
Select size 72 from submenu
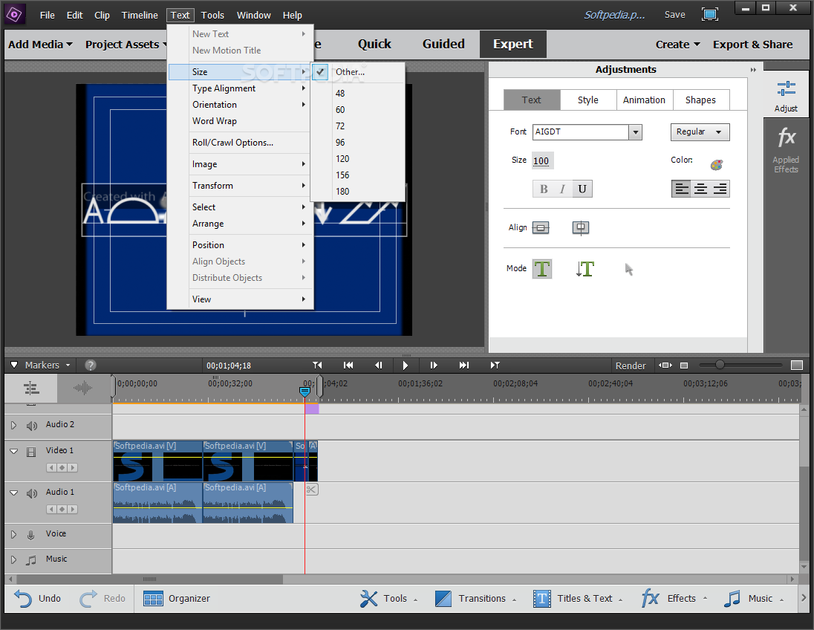coord(357,126)
